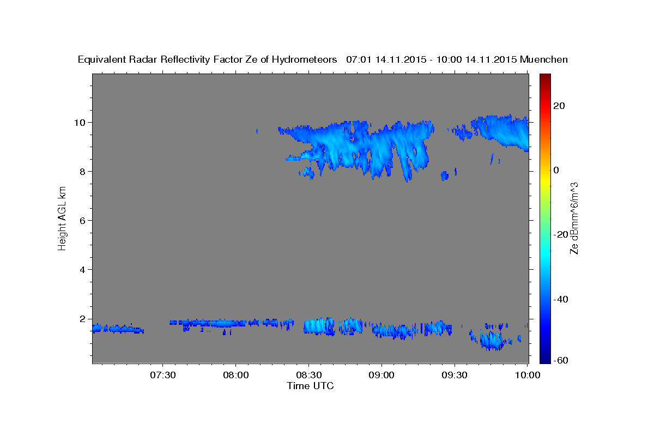The height and width of the screenshot is (436, 654).
Task: Click the 09:30 time tick label
Action: tap(455, 376)
